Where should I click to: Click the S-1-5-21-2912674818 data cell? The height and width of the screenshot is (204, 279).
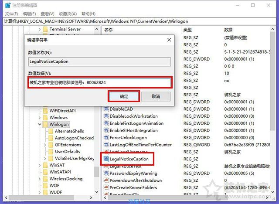click(247, 52)
